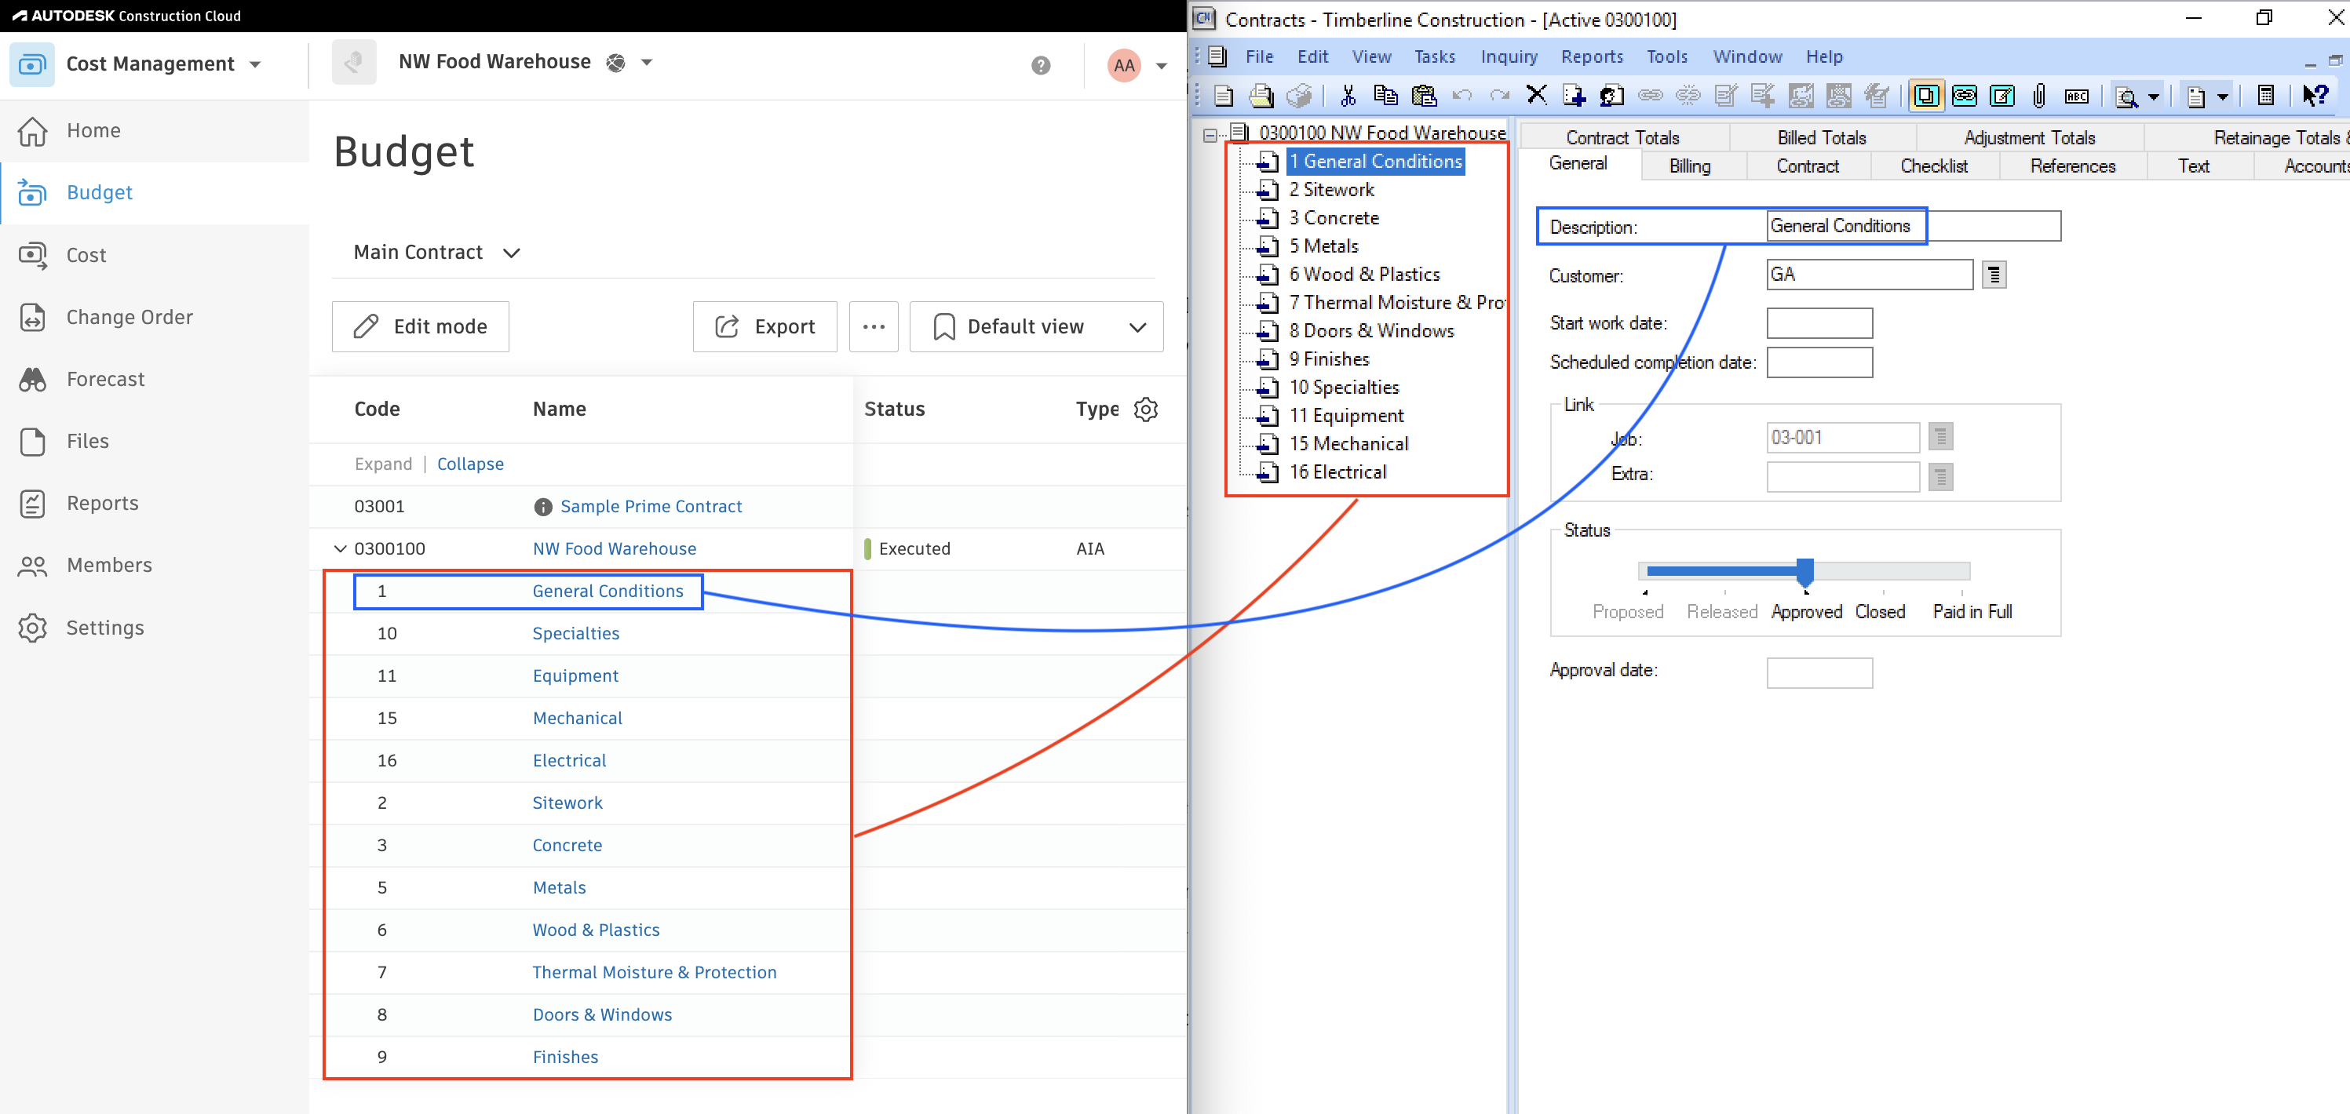Click the cyan link toolbar icon
Screen dimensions: 2350x1114
[1964, 96]
